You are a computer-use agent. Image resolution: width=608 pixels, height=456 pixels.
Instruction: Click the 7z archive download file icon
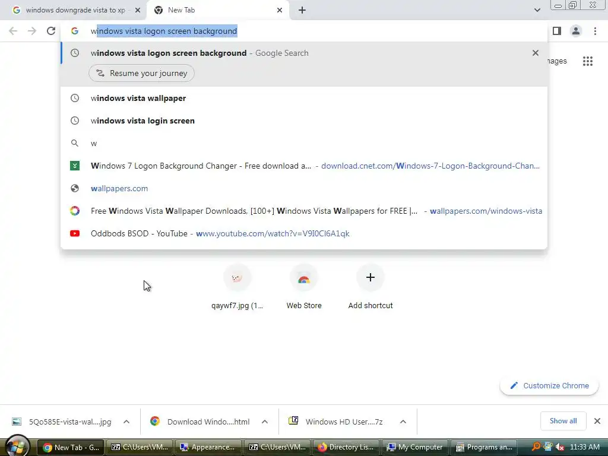[x=293, y=420]
